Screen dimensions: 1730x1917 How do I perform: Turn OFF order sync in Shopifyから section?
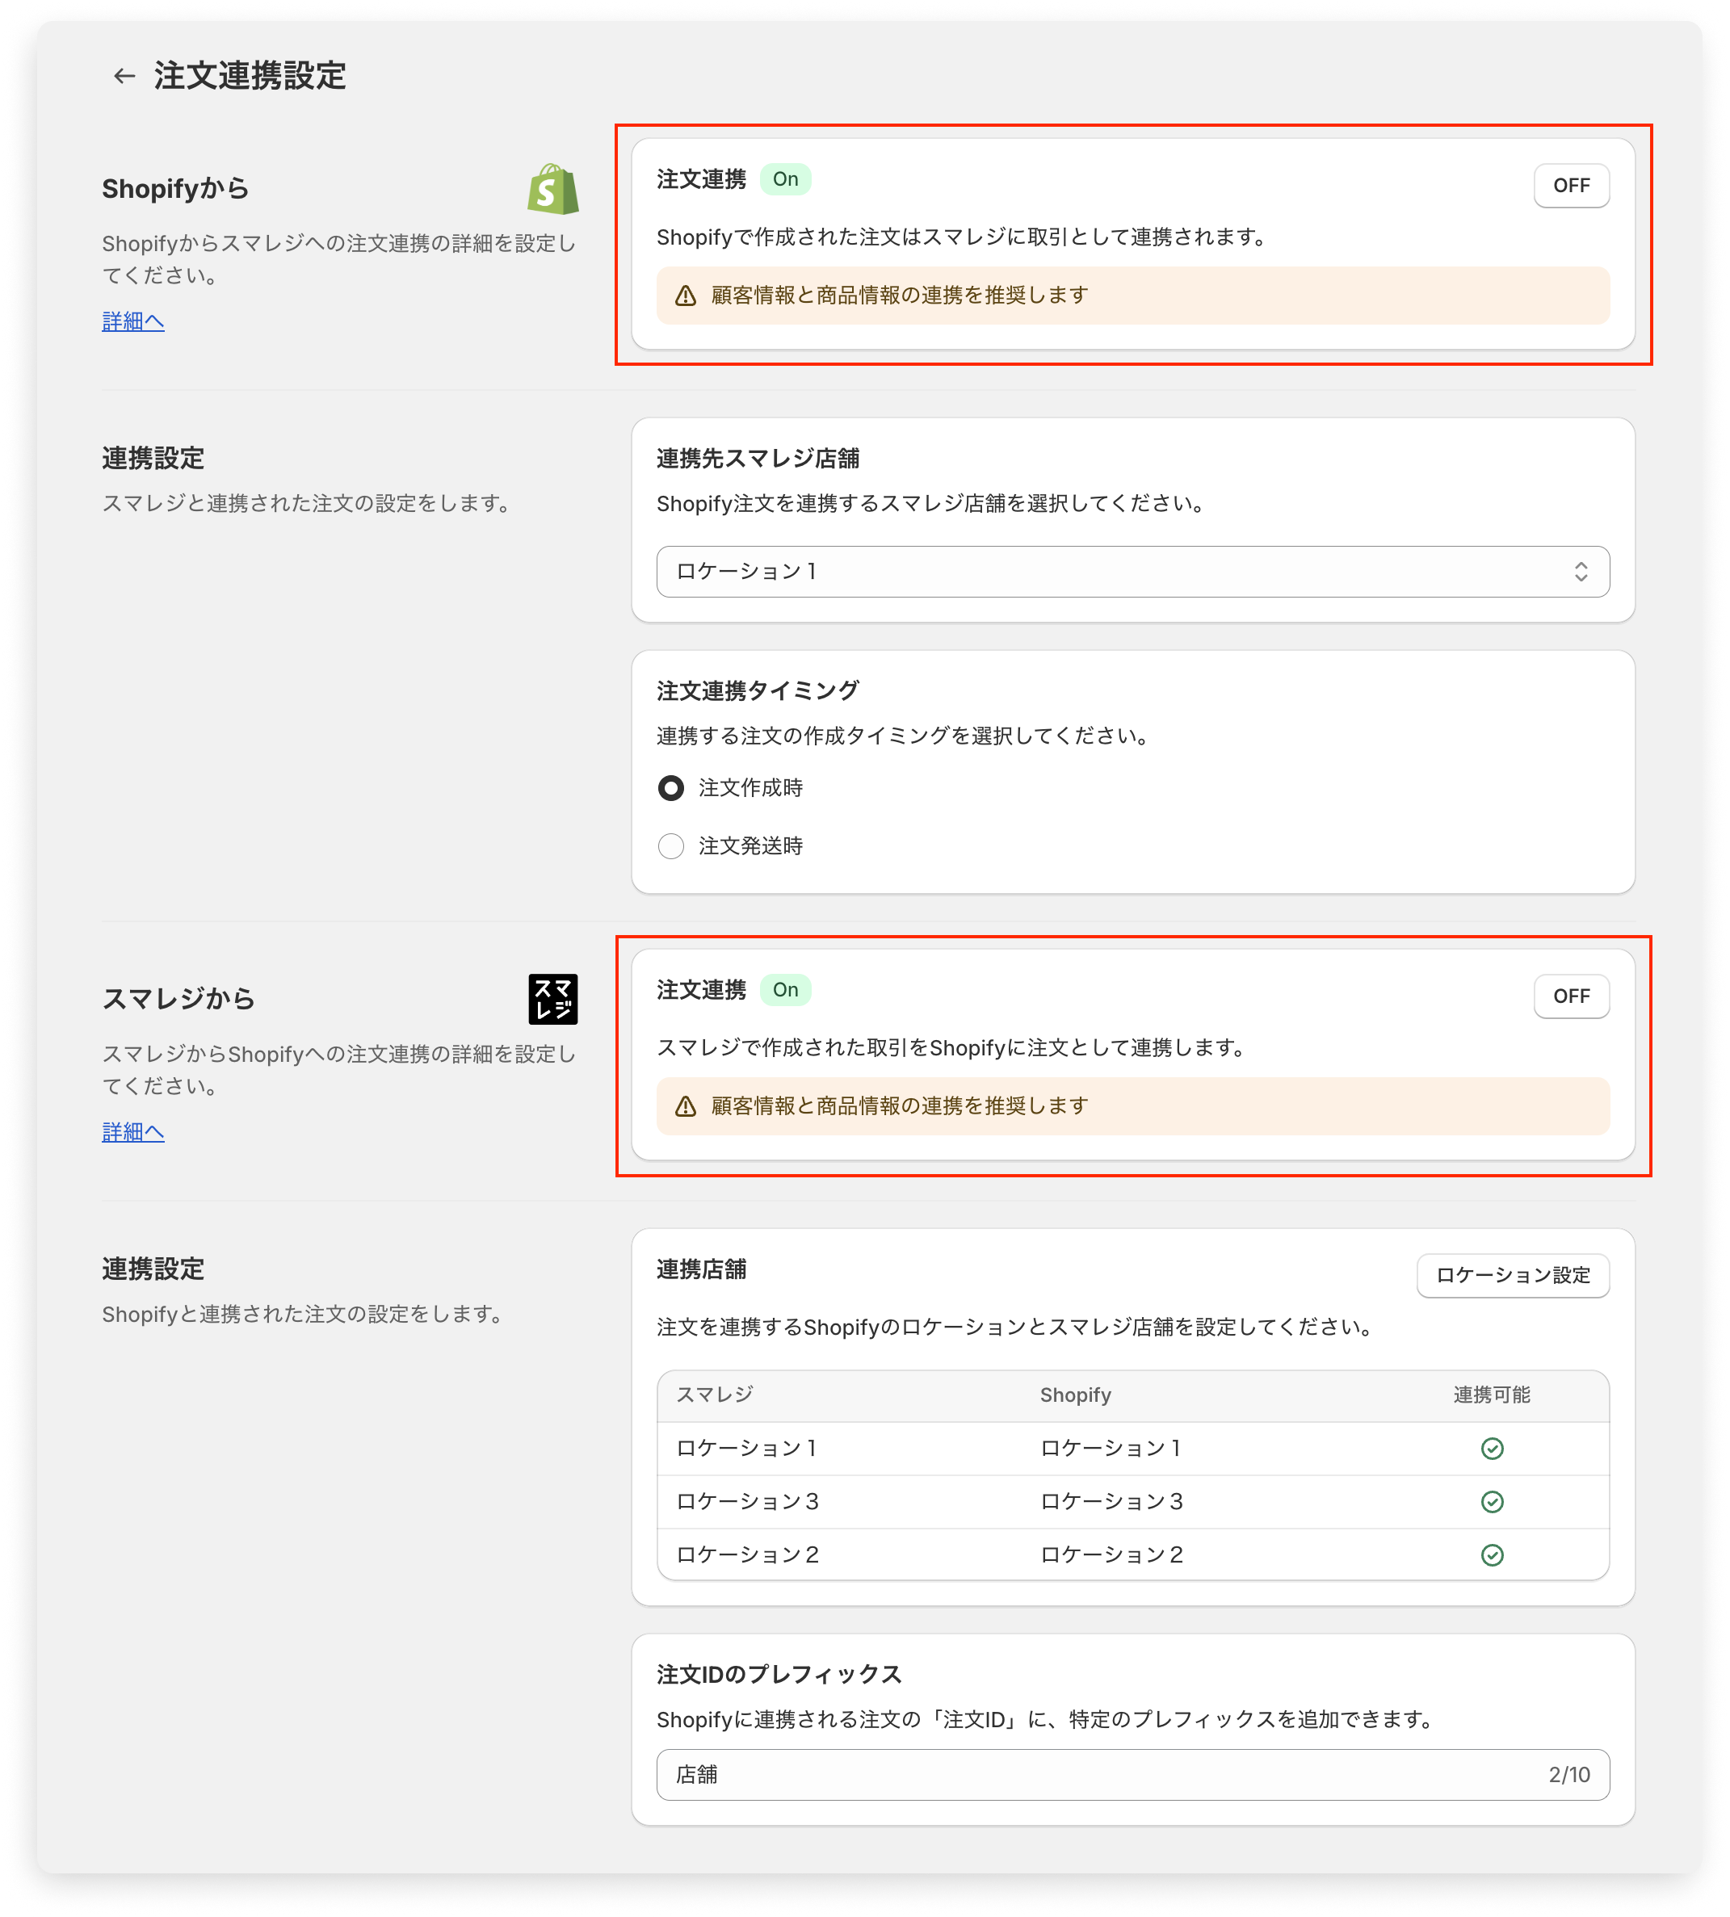click(1571, 186)
